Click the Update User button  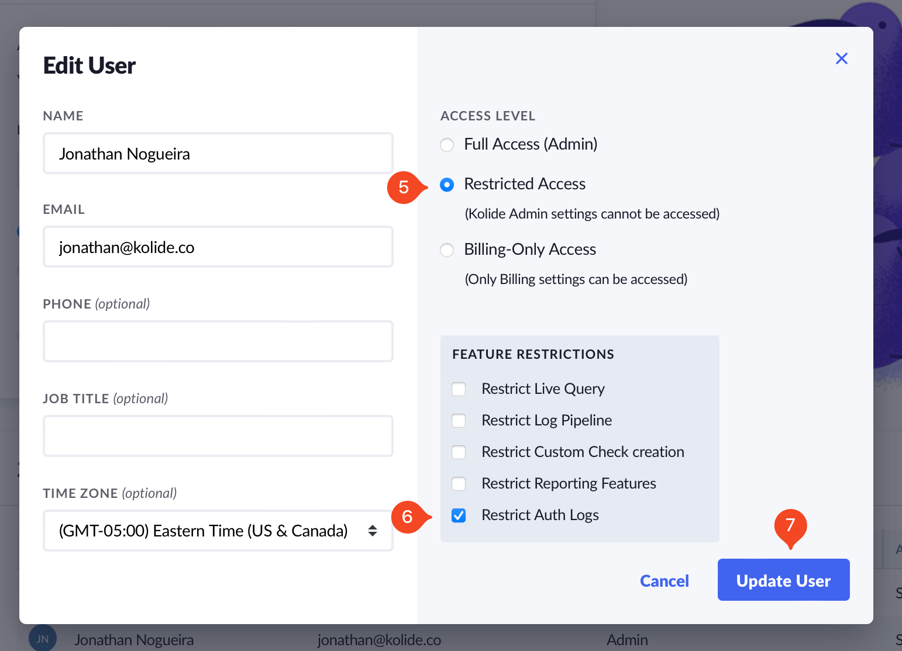click(x=783, y=580)
